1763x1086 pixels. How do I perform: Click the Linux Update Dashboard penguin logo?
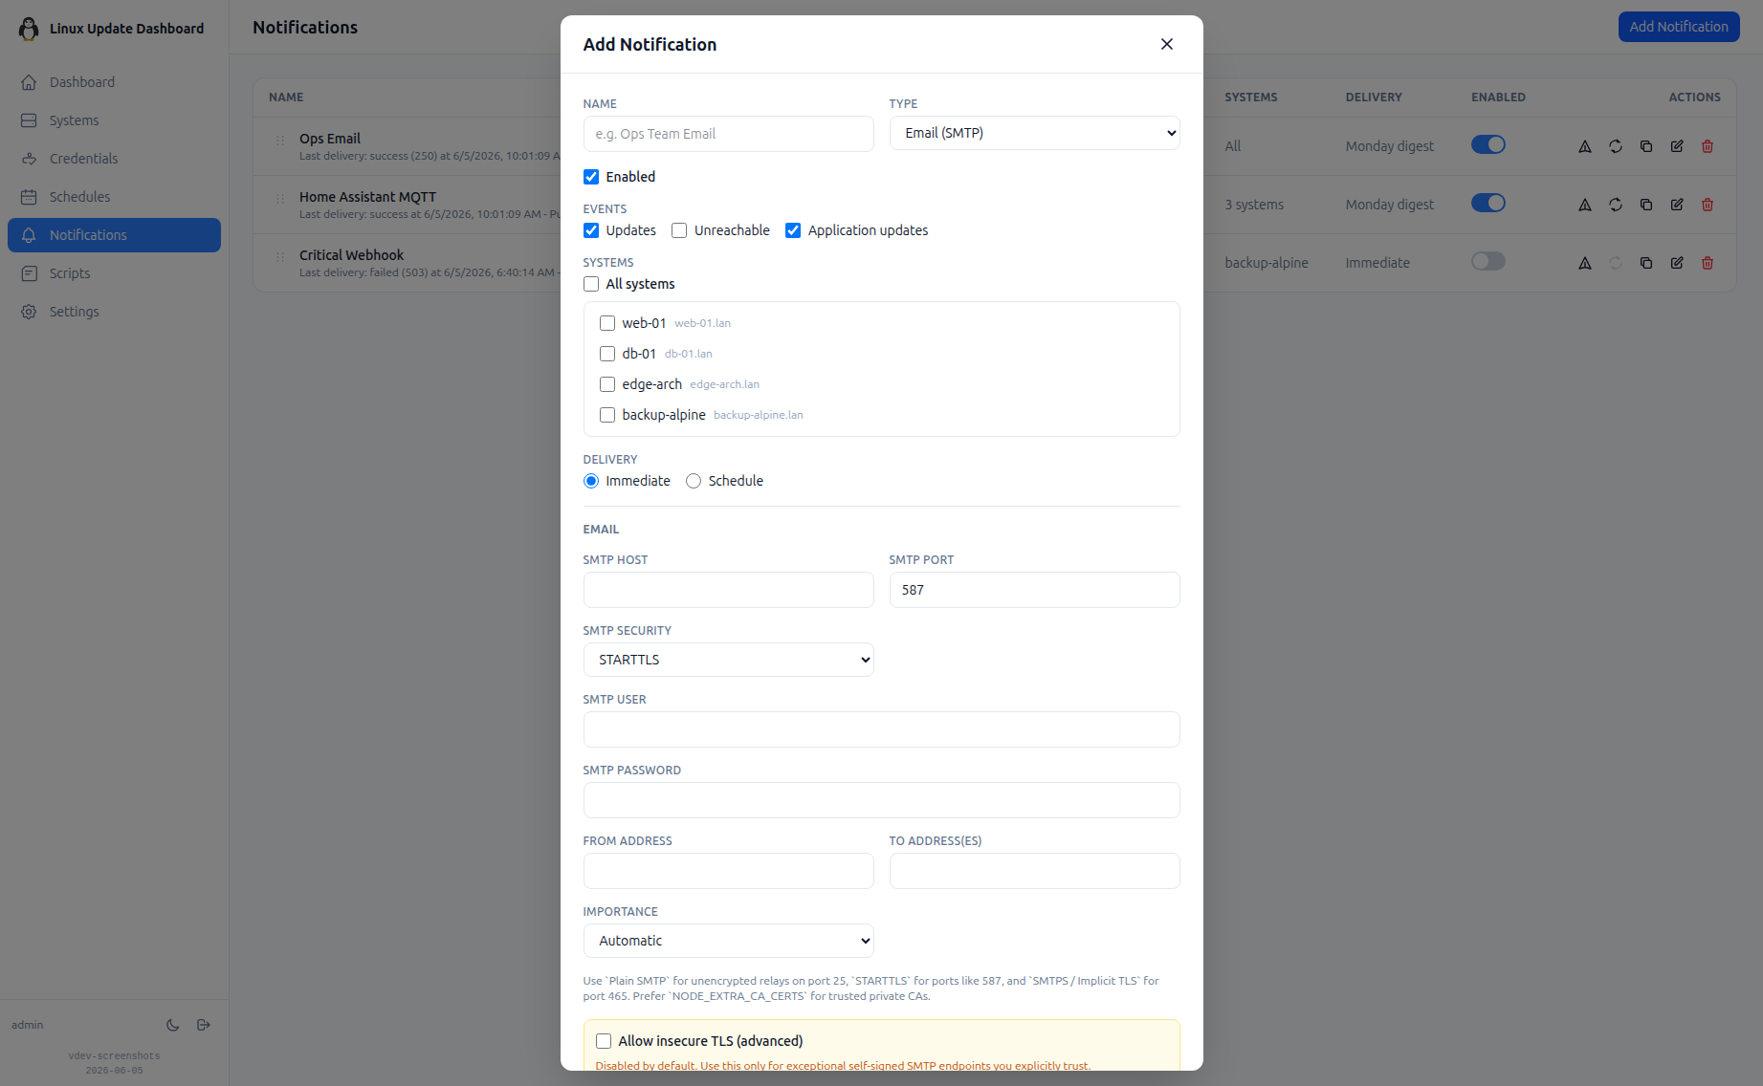[29, 29]
